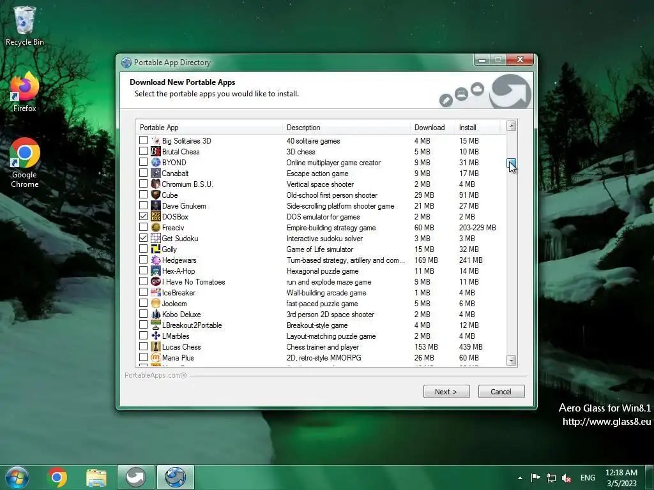Screen dimensions: 654x490
Task: Click the Golly app icon
Action: 156,249
